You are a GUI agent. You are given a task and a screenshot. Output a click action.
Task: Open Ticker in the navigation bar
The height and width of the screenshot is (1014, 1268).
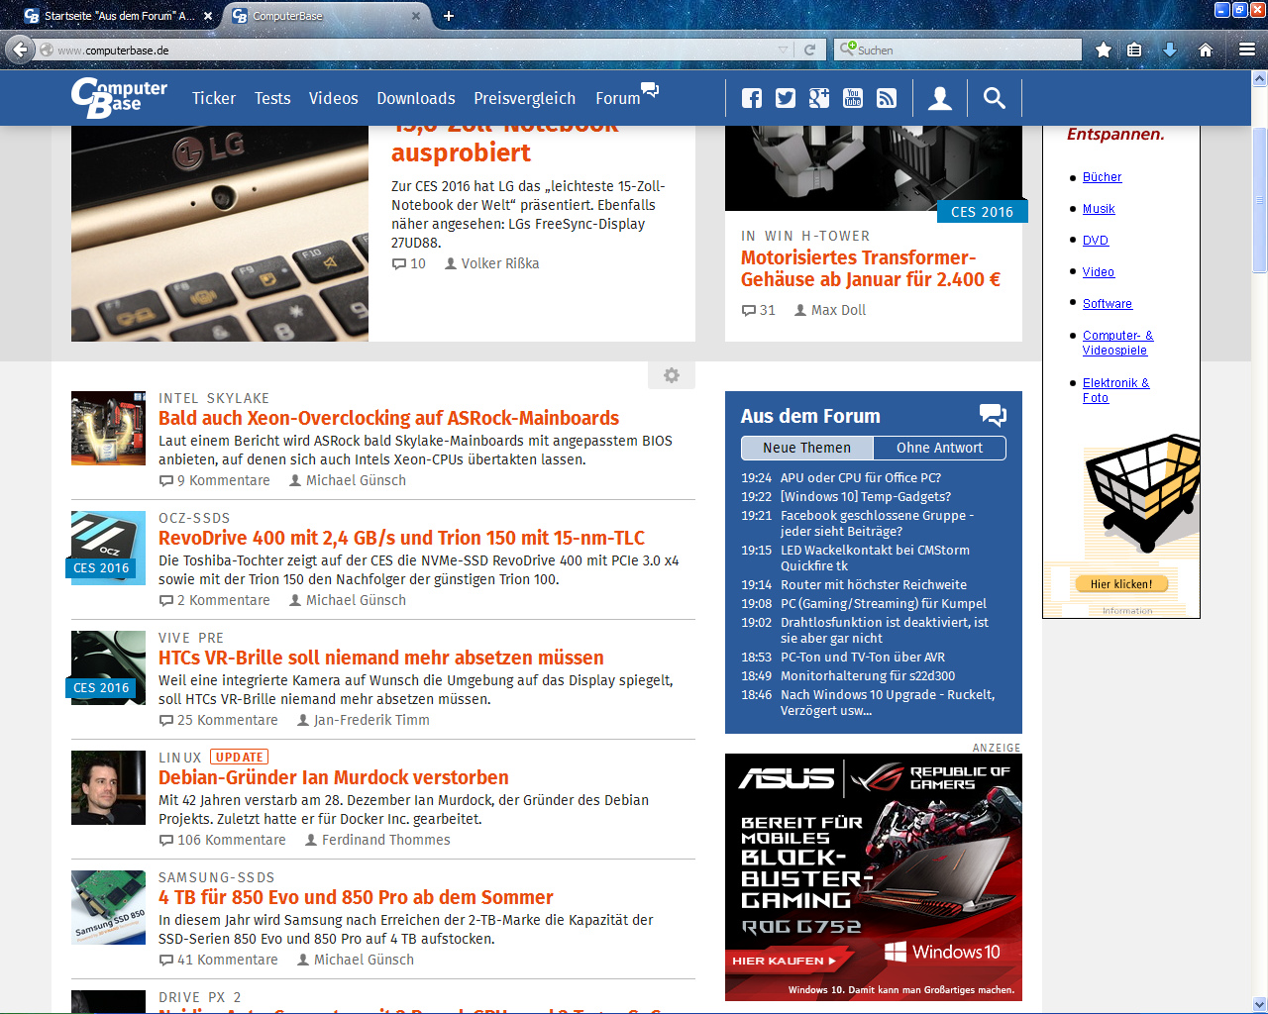point(214,98)
